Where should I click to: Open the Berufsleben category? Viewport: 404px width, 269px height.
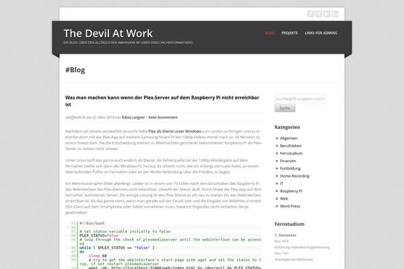click(x=291, y=146)
